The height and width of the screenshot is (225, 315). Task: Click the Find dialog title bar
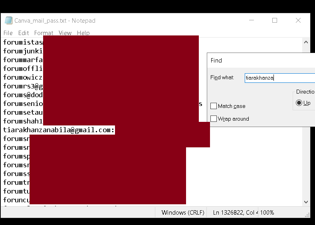coord(261,61)
